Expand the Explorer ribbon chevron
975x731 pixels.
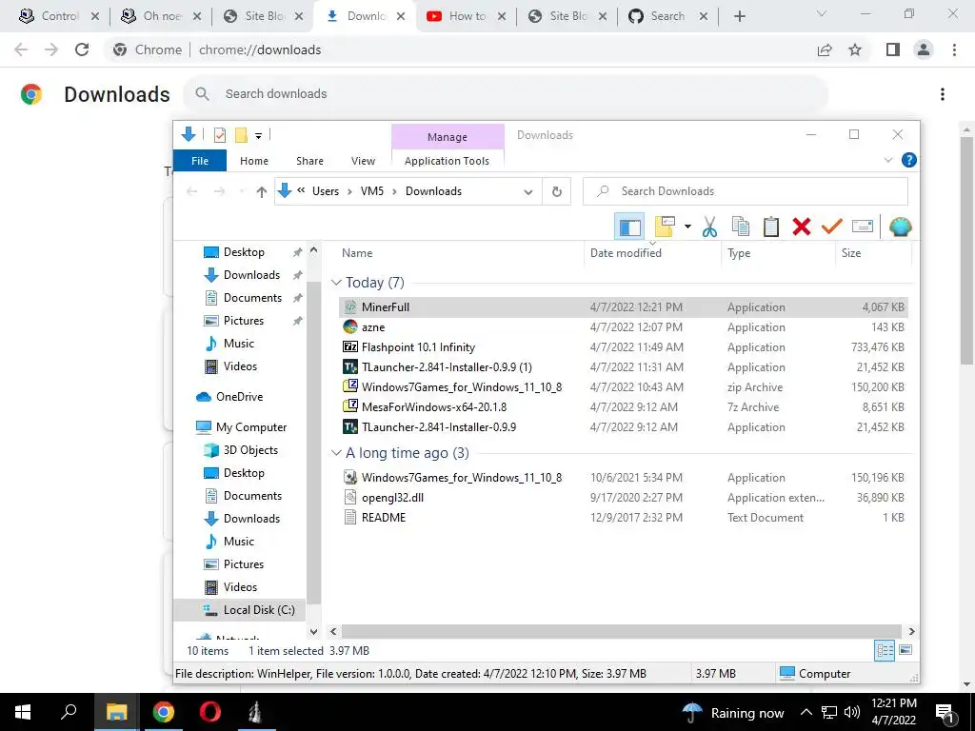point(888,160)
